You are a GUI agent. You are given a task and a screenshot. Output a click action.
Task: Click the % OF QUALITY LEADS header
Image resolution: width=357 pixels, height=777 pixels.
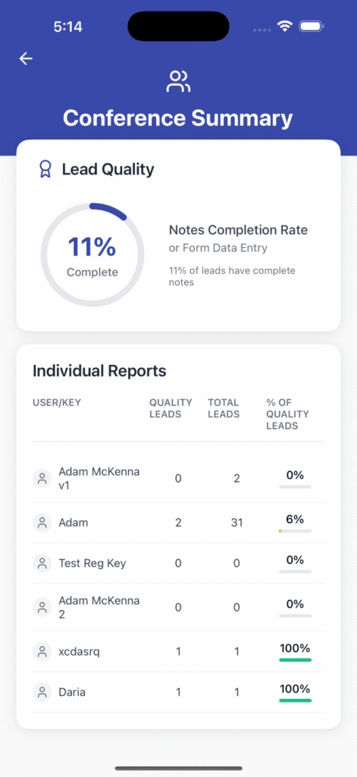coord(288,414)
